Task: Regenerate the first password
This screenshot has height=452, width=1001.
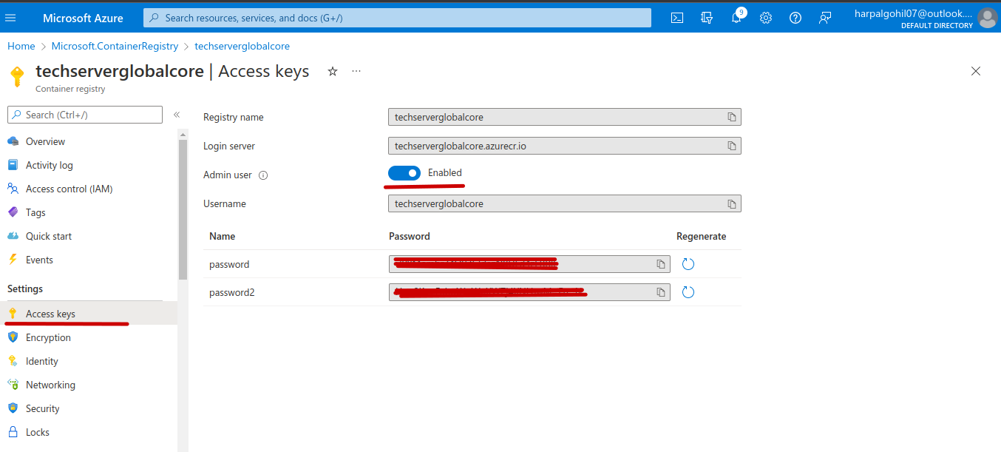Action: 688,264
